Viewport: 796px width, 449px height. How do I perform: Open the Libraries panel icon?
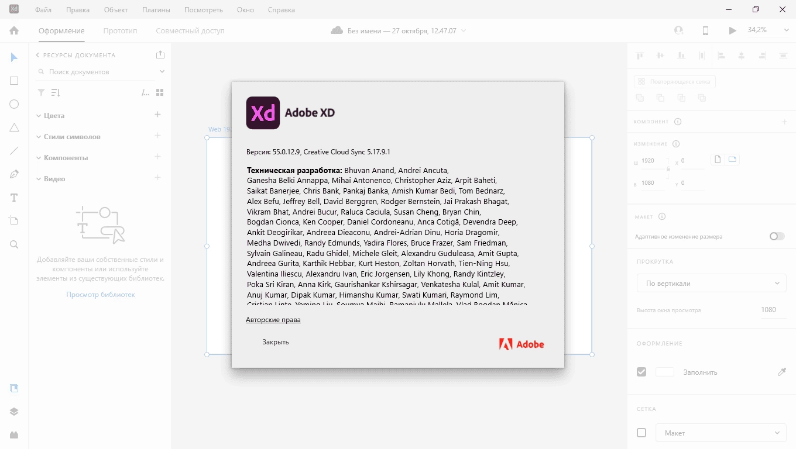point(15,388)
